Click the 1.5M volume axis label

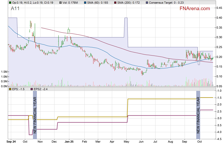pos(4,72)
